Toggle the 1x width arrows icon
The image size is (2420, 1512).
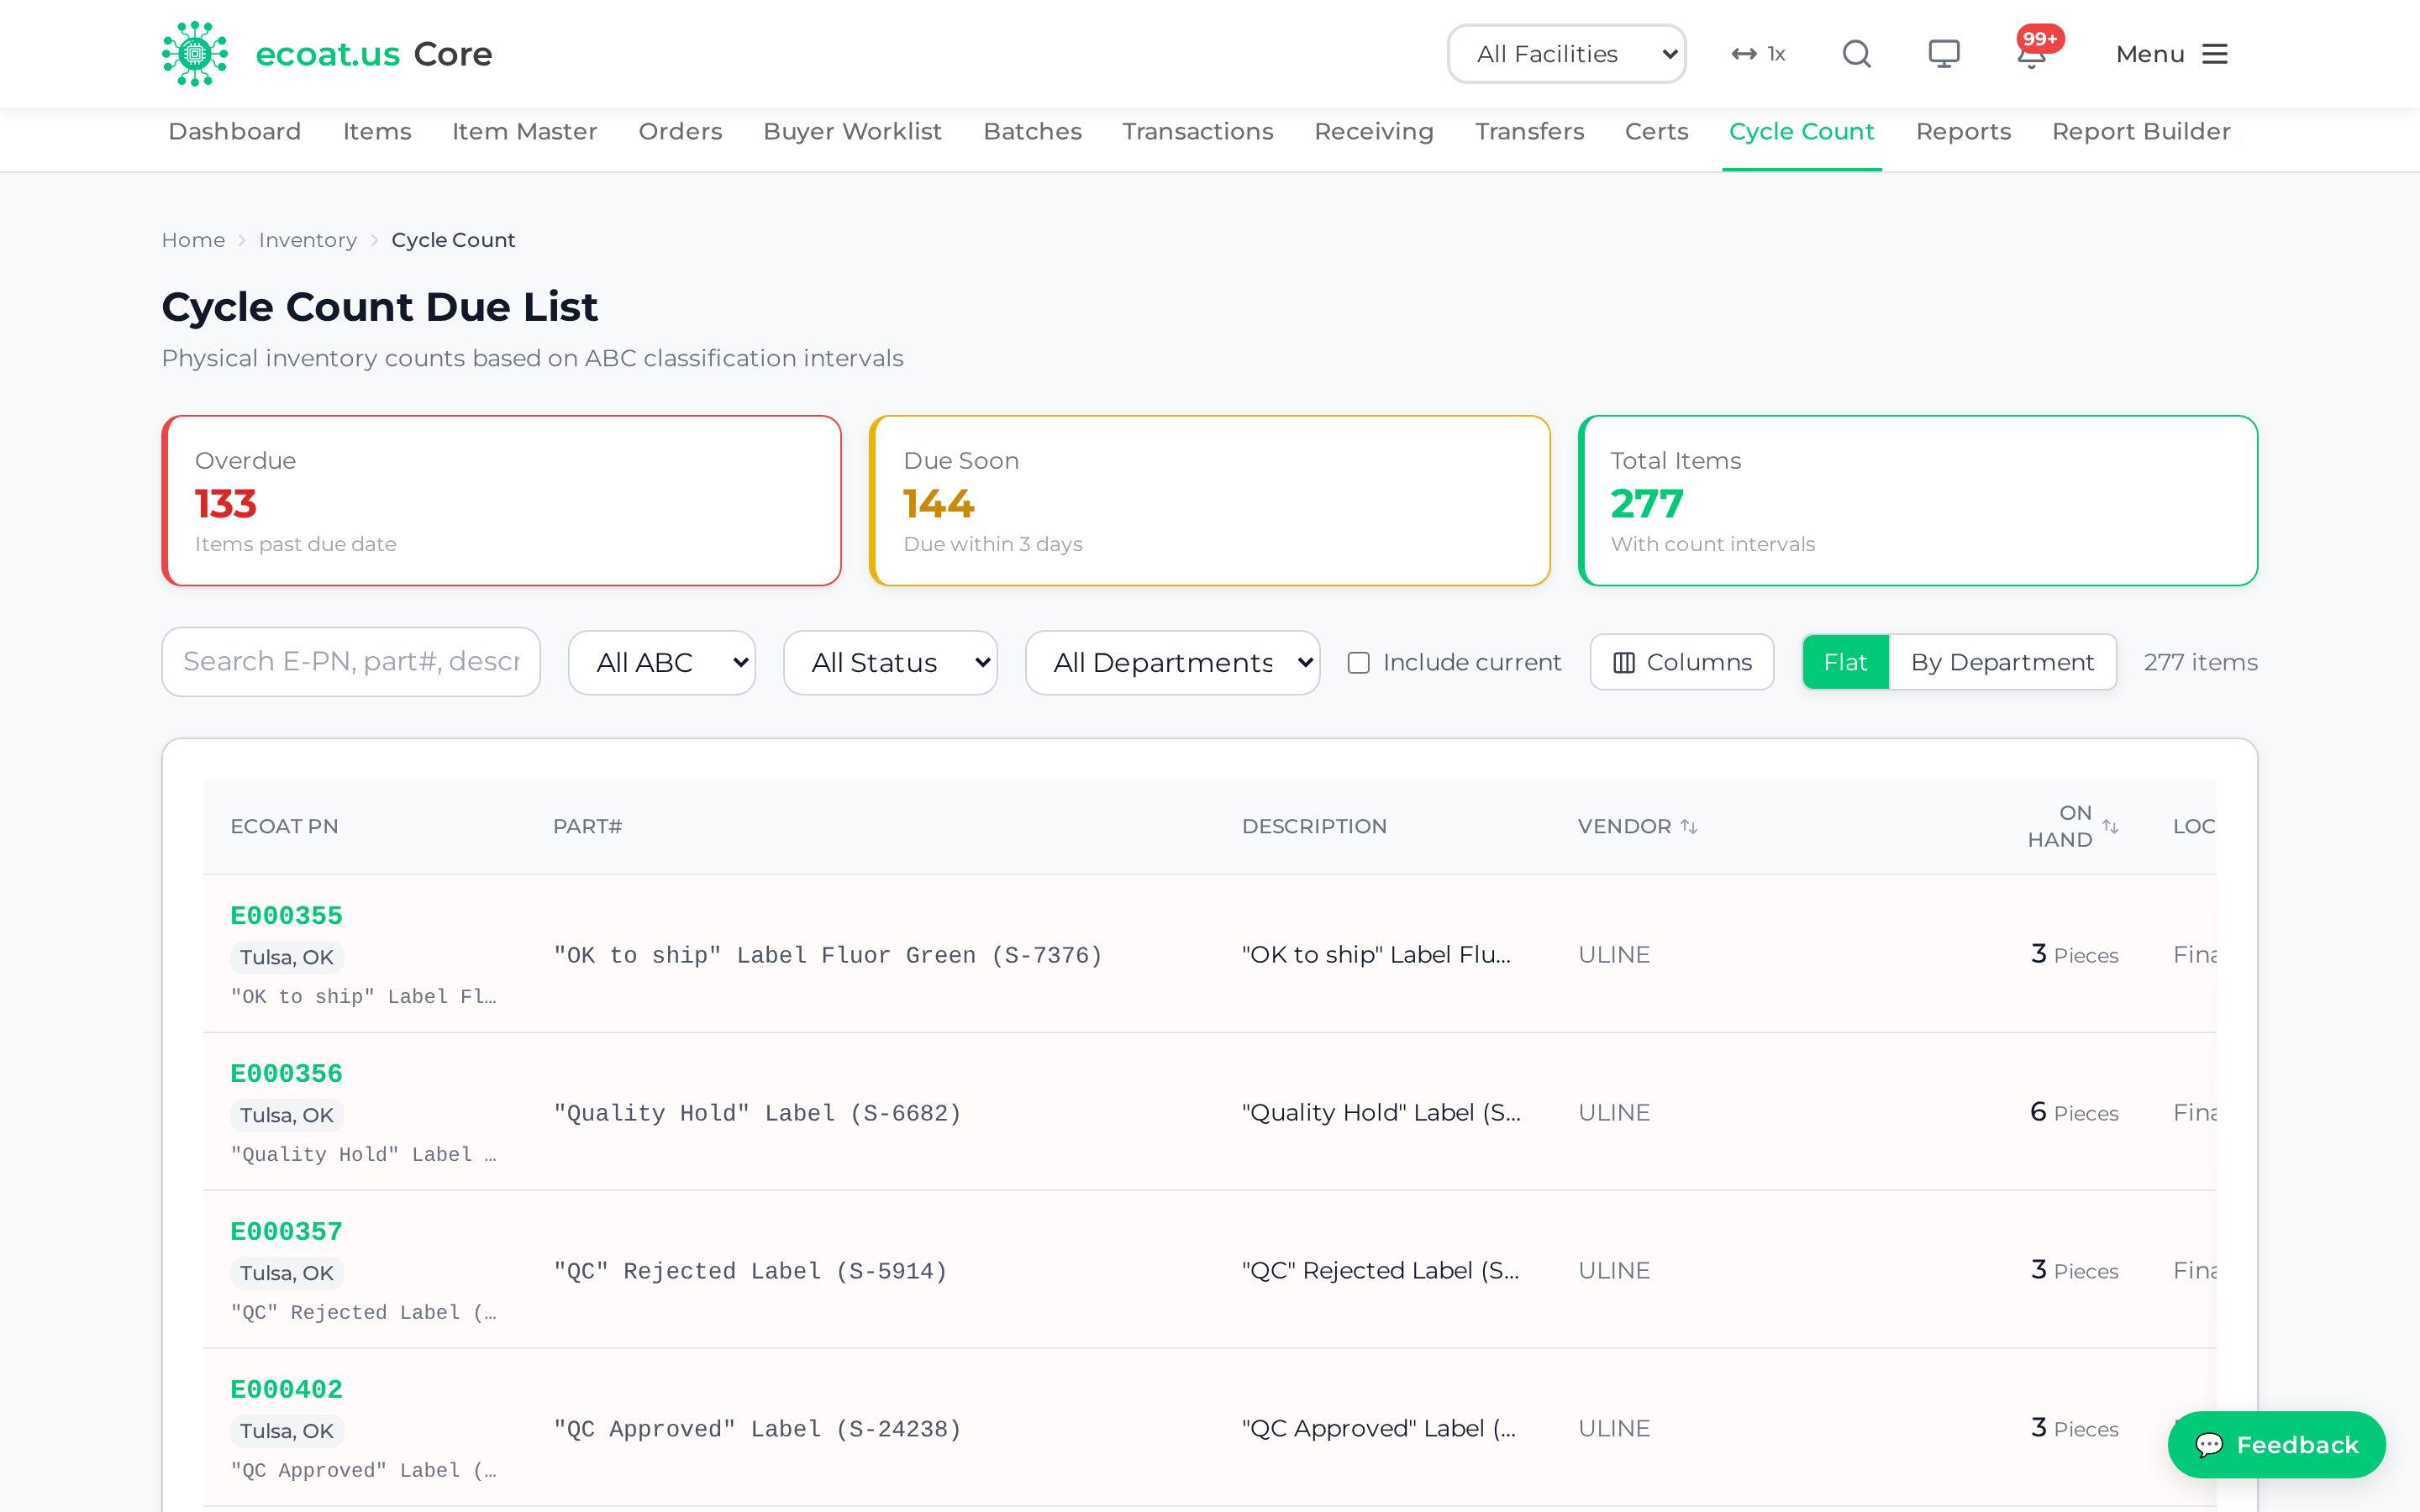[1744, 54]
